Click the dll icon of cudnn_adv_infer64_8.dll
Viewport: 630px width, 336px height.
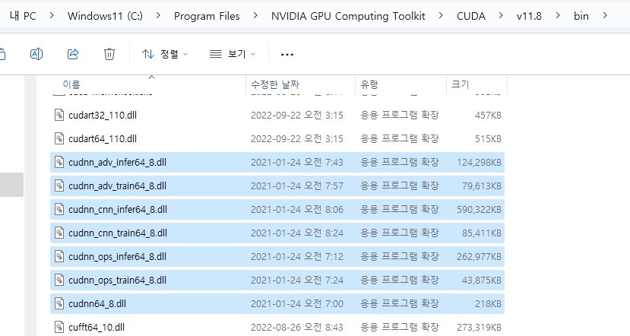point(59,162)
